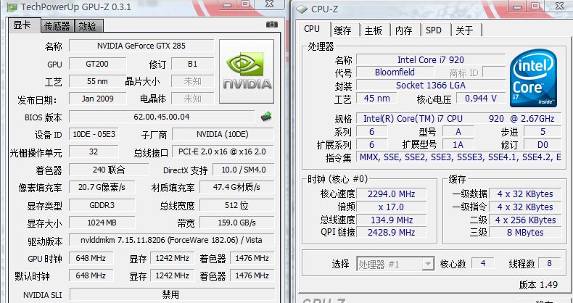Image resolution: width=573 pixels, height=303 pixels.
Task: Click the camera screenshot icon in GPU-Z
Action: pos(272,25)
